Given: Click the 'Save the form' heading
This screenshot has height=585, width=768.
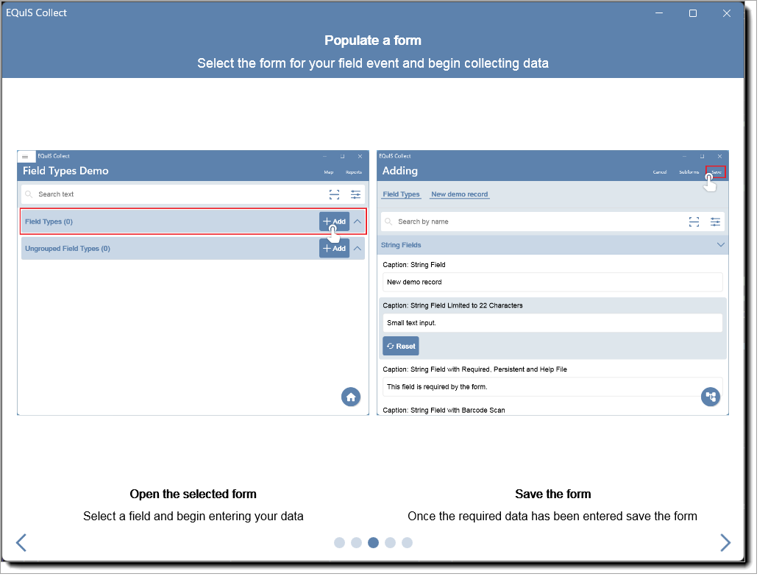Looking at the screenshot, I should coord(553,494).
